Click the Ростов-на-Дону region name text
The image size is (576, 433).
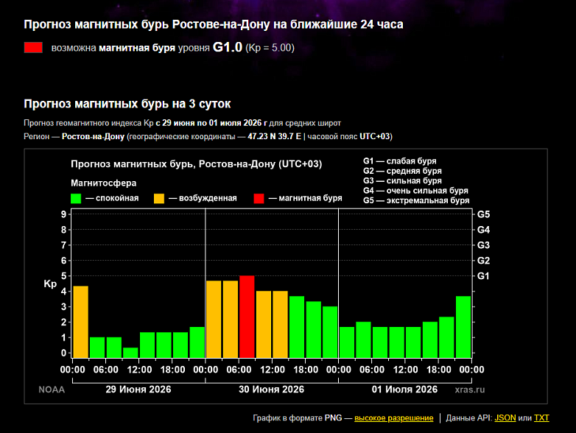[x=94, y=137]
